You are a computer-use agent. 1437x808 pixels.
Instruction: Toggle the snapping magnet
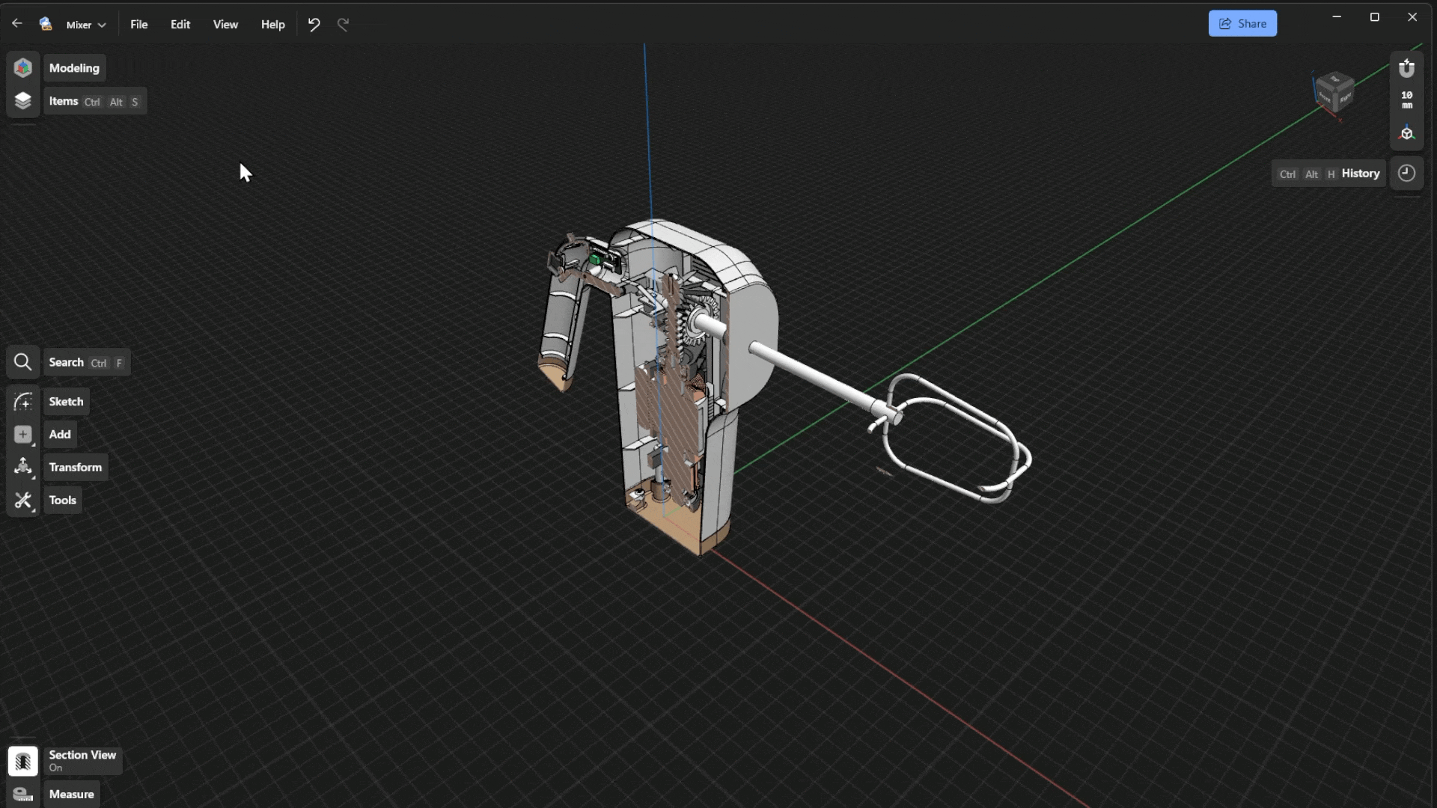point(1406,68)
